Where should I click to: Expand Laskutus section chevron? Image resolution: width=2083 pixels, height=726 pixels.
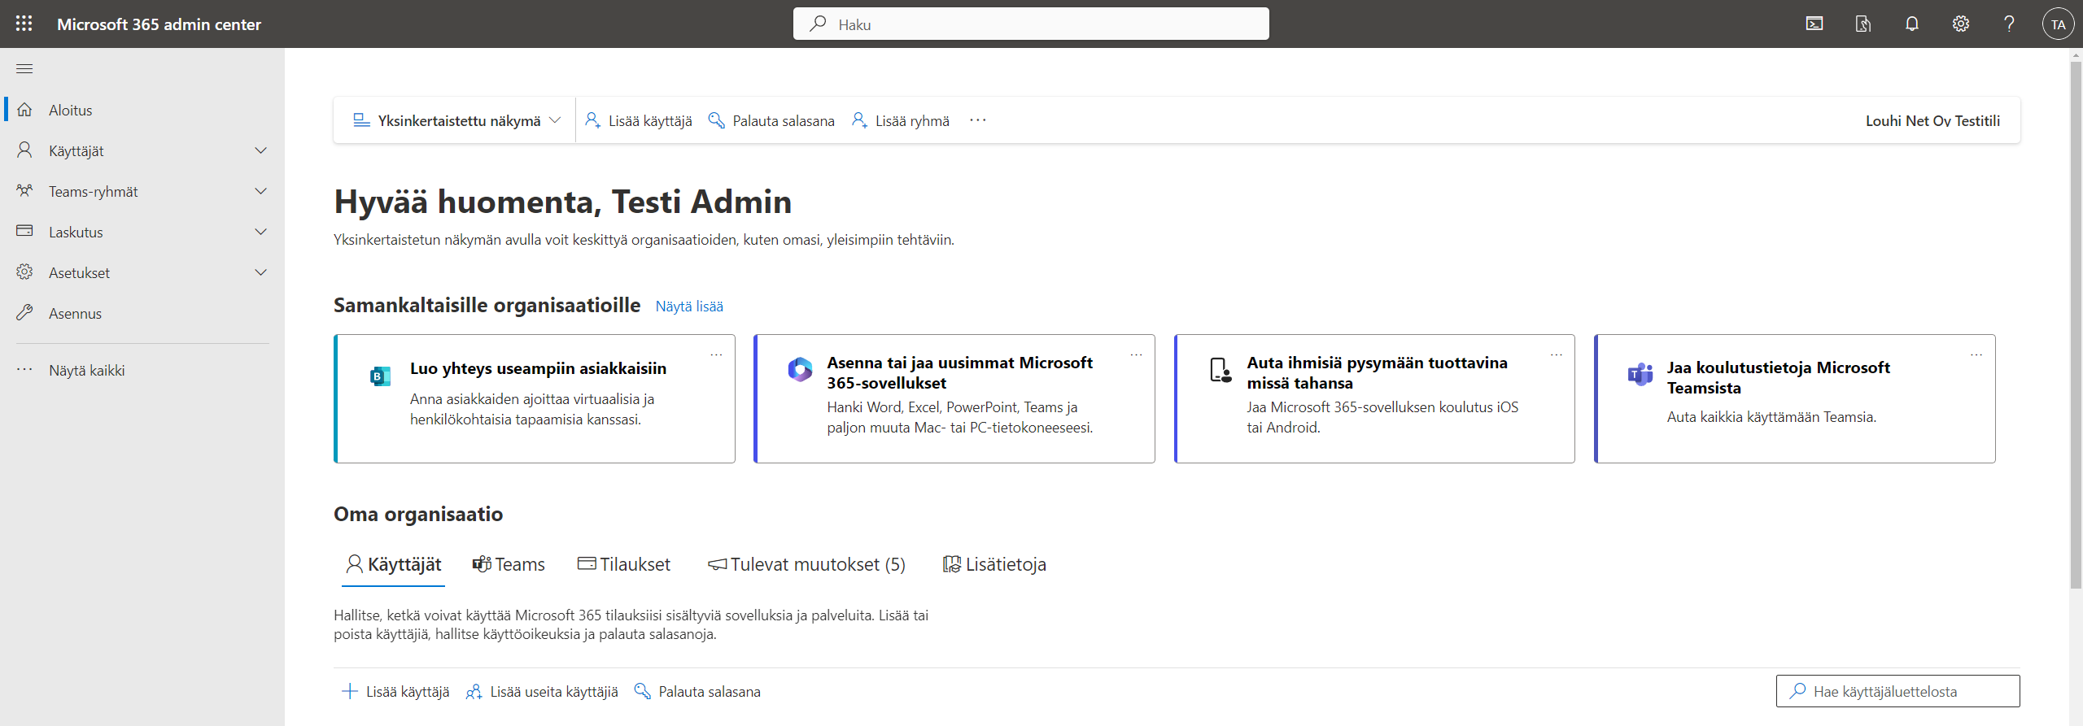[x=260, y=232]
